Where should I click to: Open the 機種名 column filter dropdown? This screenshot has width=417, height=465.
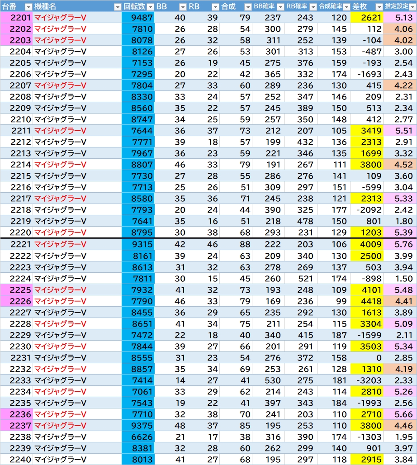(x=117, y=7)
